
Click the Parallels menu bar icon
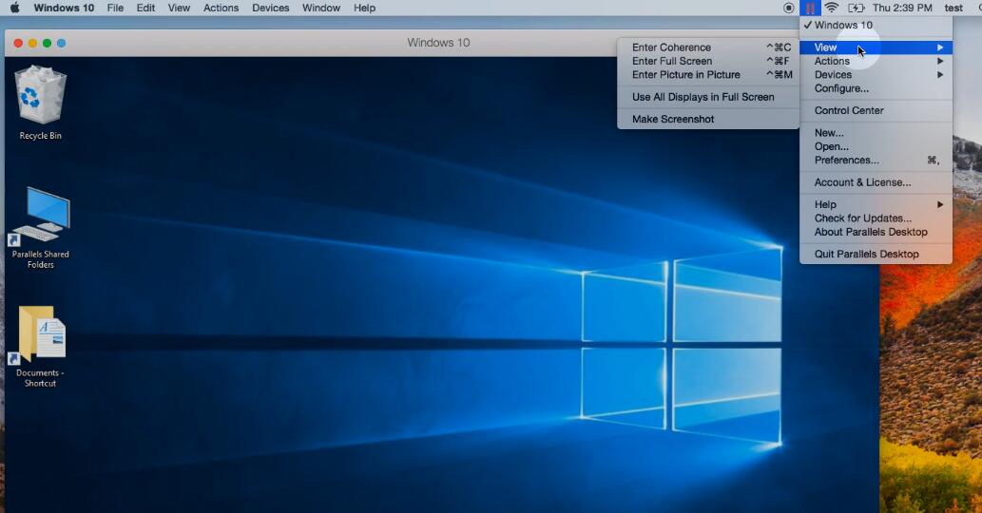(x=810, y=9)
